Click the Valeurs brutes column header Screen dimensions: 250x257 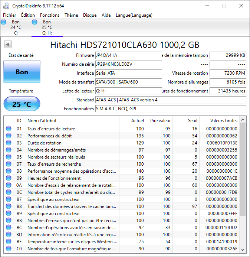click(224, 120)
